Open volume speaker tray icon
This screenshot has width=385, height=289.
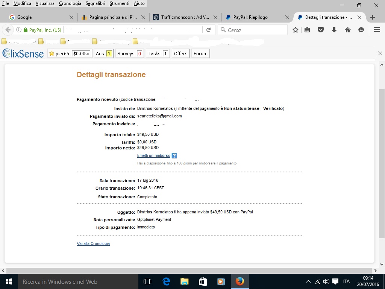click(326, 281)
